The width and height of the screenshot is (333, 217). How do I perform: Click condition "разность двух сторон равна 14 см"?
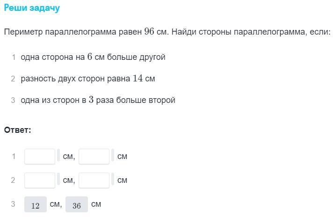point(87,79)
